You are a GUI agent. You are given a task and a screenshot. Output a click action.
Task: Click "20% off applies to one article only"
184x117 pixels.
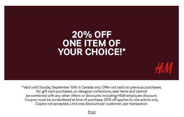coord(131,100)
